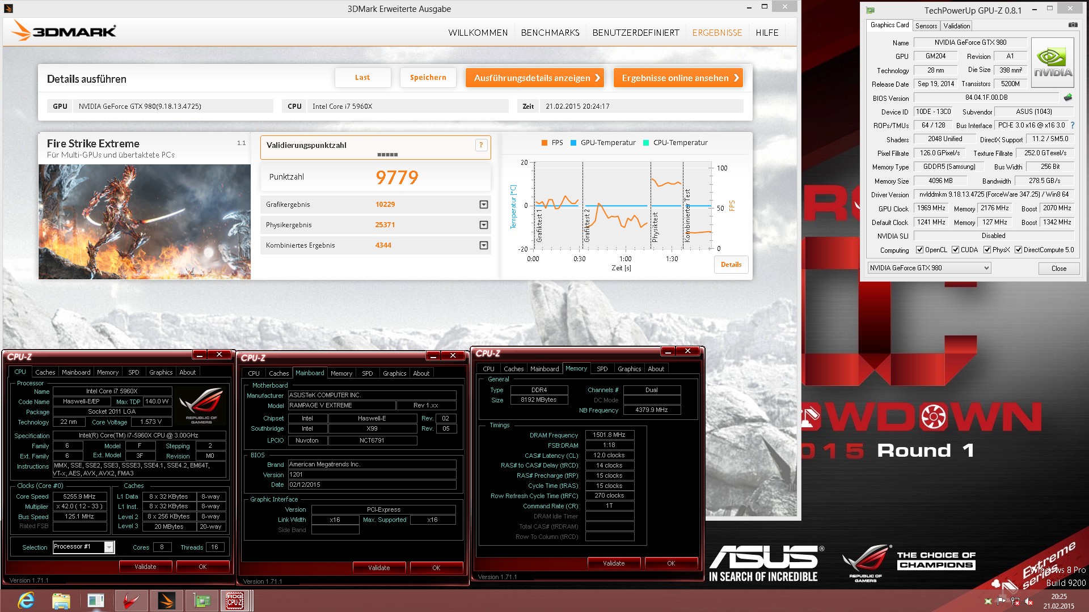Expand the Kombiniertes Ergebnis score details
This screenshot has width=1089, height=612.
(x=484, y=245)
